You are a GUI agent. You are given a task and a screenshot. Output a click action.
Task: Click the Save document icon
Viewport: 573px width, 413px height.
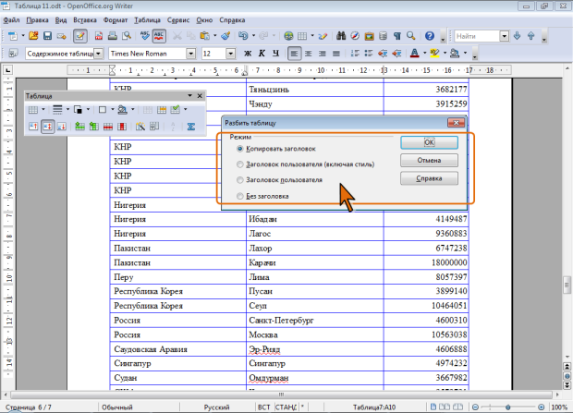[48, 36]
